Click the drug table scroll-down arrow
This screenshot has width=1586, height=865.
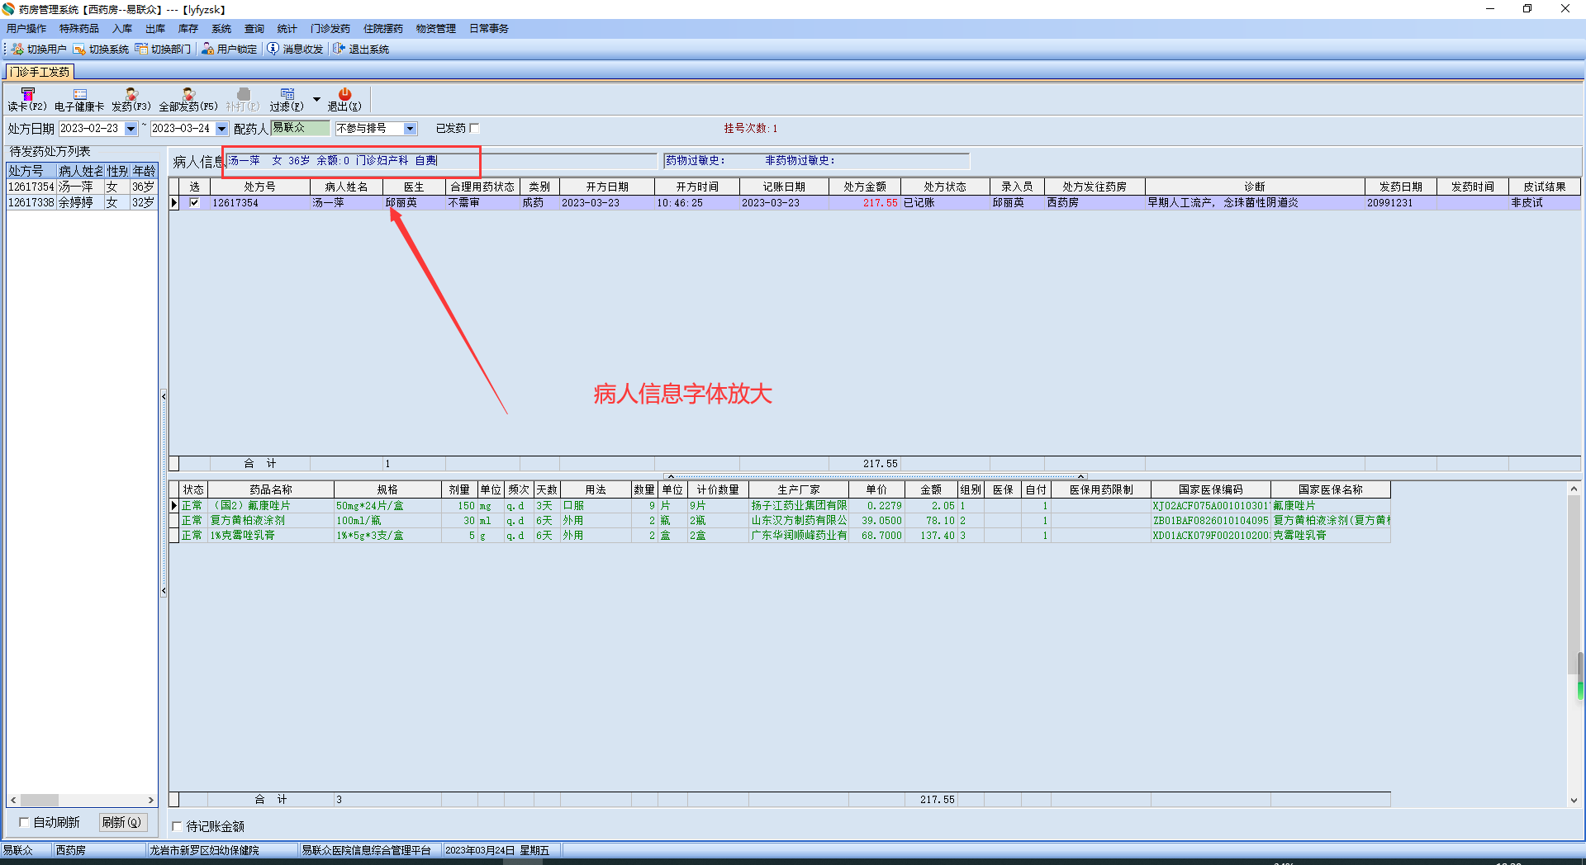(1574, 800)
